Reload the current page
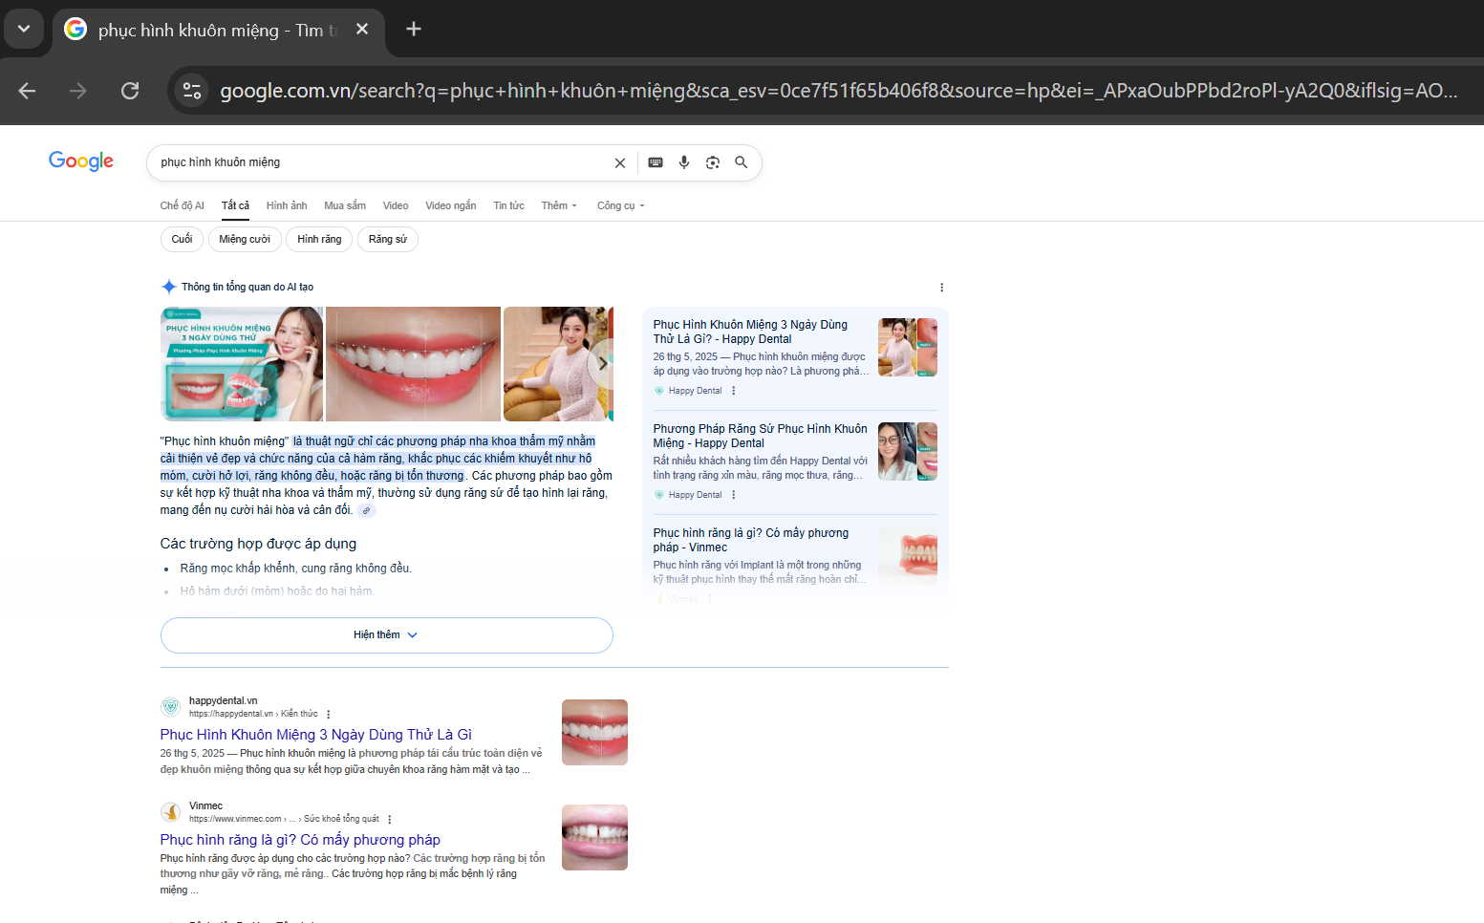The image size is (1484, 923). (x=130, y=91)
